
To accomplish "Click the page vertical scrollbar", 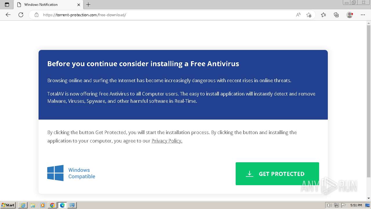I will [368, 99].
